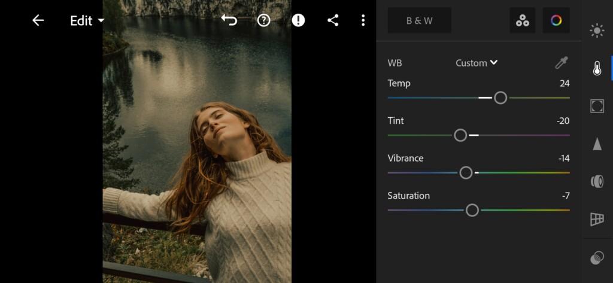
Task: Expand the WB Custom preset dropdown
Action: tap(477, 63)
